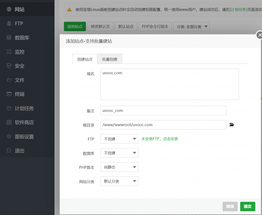Open the folder browser next to 根目录

(x=232, y=125)
